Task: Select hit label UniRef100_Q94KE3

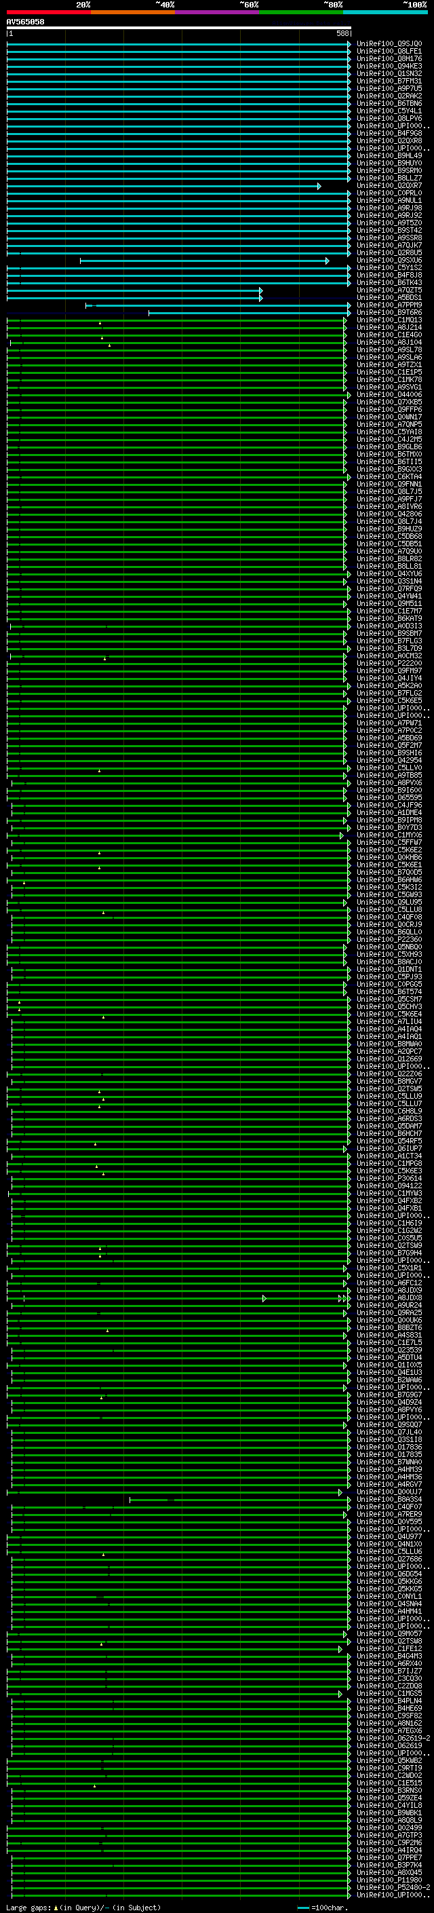Action: tap(389, 66)
